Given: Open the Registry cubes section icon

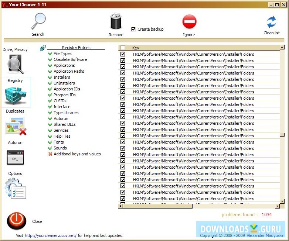Looking at the screenshot, I should pyautogui.click(x=16, y=95).
